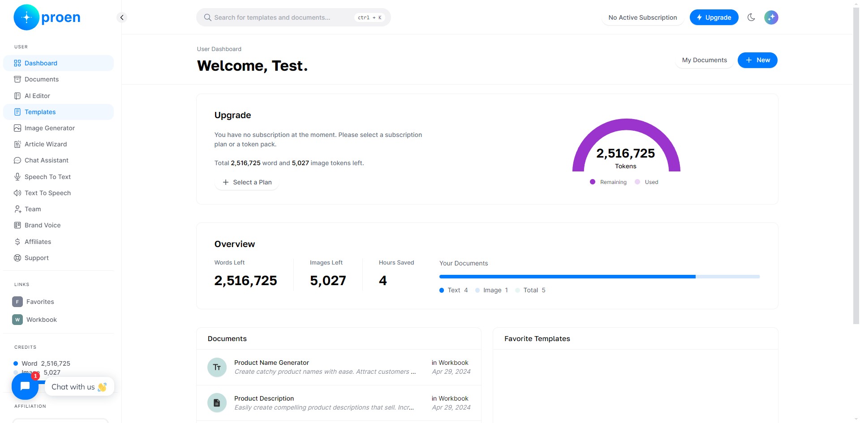
Task: Open the Workbook link folder
Action: (41, 320)
